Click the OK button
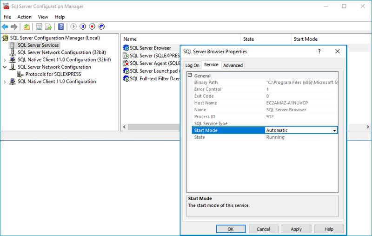The height and width of the screenshot is (236, 372). point(231,229)
